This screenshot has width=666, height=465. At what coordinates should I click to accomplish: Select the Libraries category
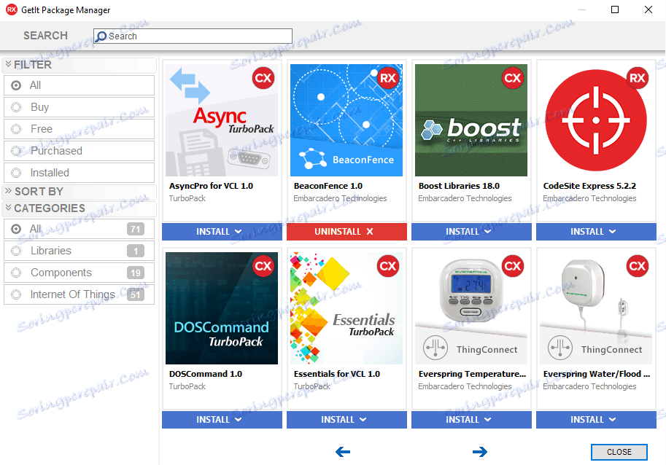pyautogui.click(x=79, y=251)
